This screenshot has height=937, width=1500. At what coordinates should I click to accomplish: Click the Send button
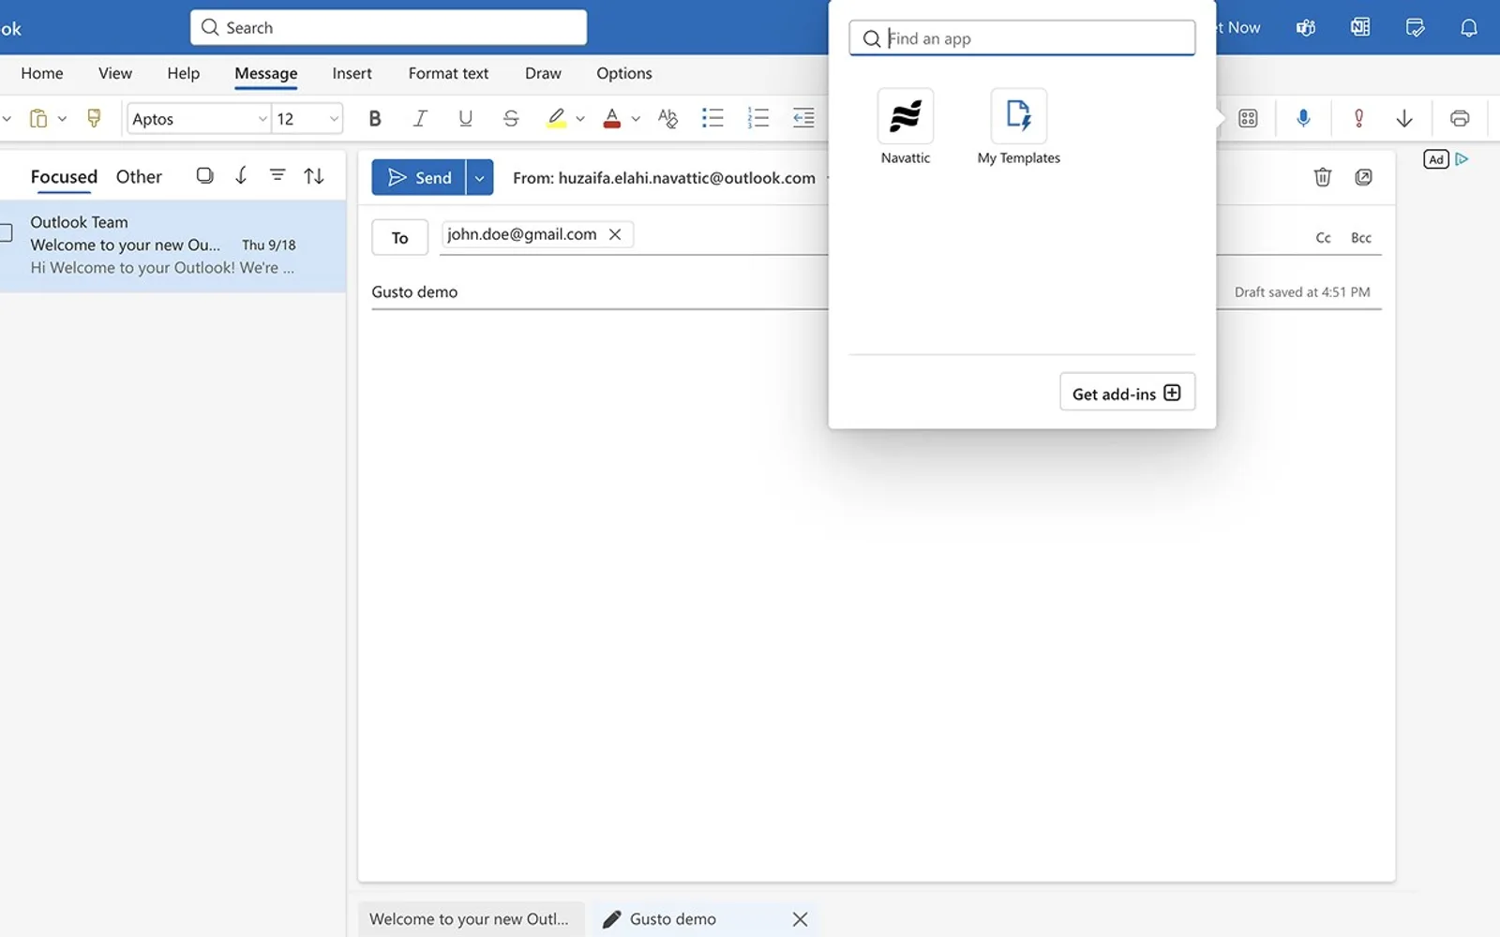419,177
